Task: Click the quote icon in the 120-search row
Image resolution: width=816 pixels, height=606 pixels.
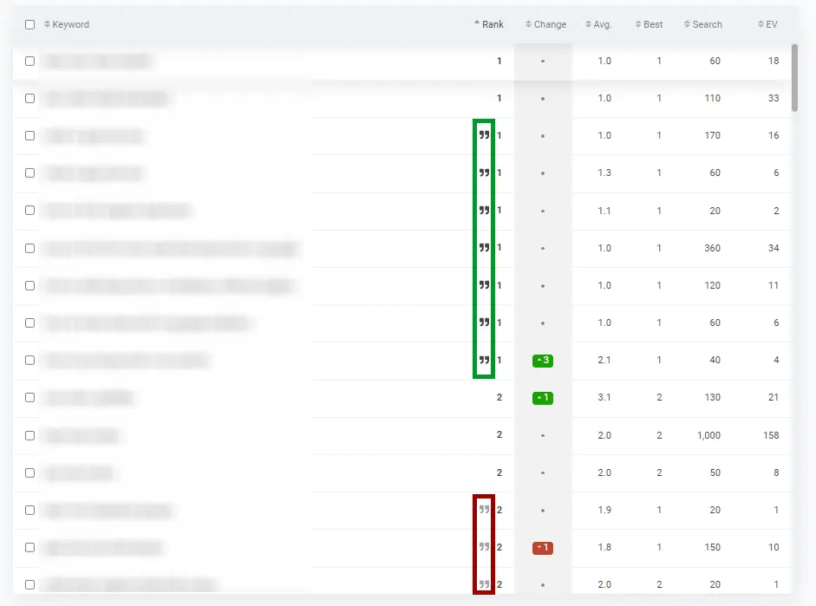Action: (x=484, y=285)
